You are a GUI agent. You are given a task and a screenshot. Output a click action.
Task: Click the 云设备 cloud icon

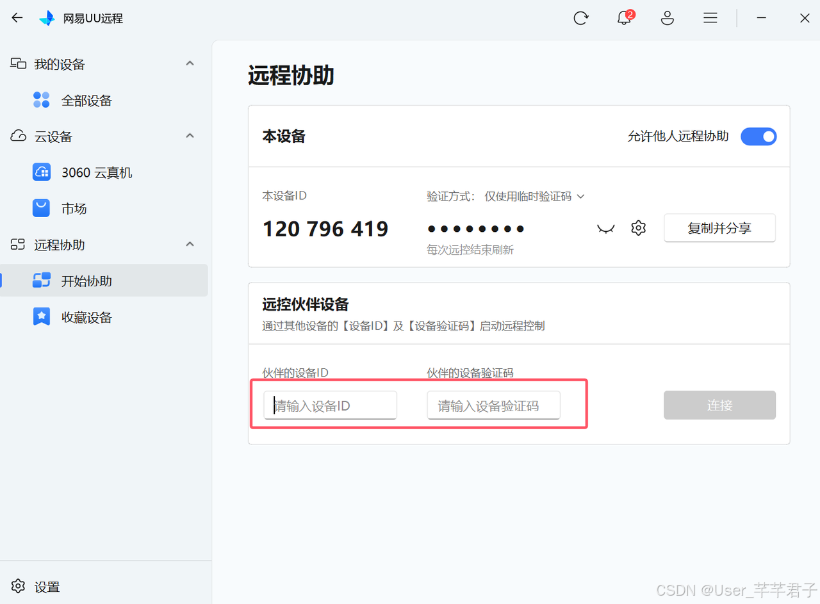(x=18, y=136)
